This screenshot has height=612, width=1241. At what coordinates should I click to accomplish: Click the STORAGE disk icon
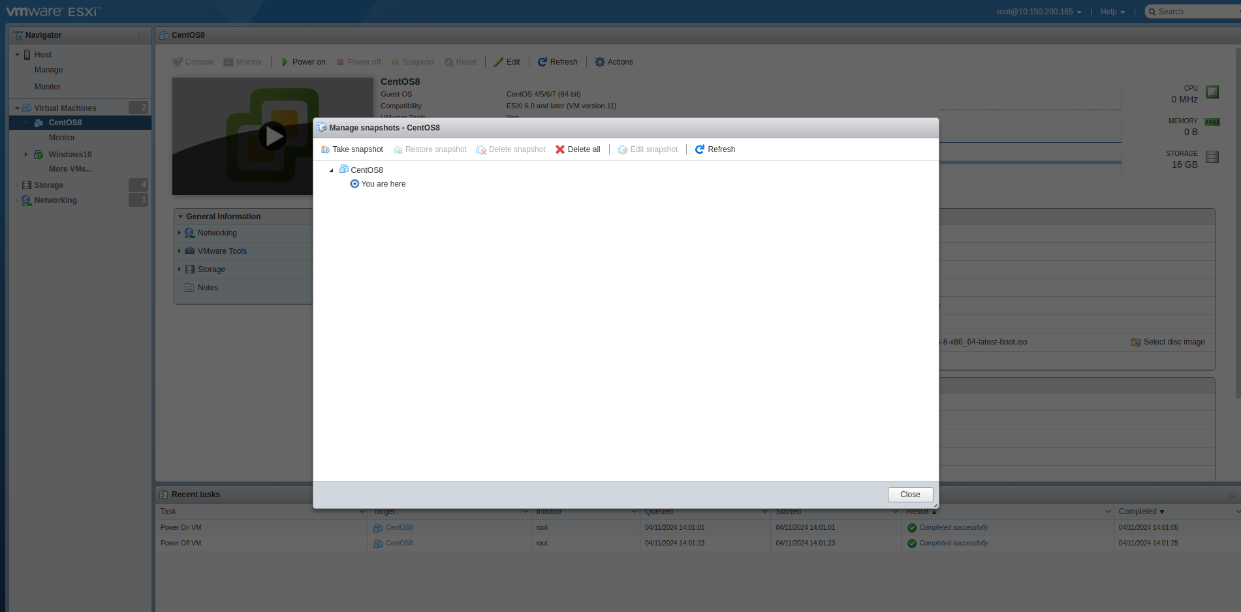[x=1212, y=157]
